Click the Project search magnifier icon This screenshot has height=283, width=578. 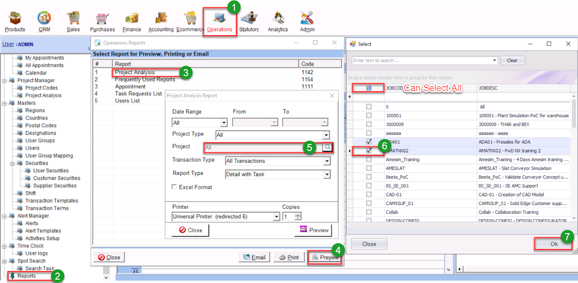coord(327,147)
